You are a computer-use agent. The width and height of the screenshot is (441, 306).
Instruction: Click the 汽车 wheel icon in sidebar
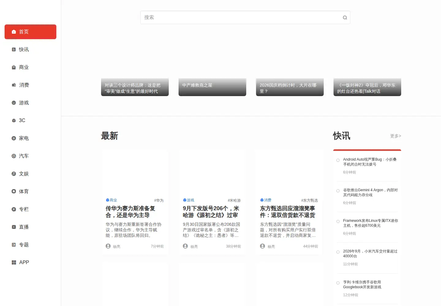[14, 156]
